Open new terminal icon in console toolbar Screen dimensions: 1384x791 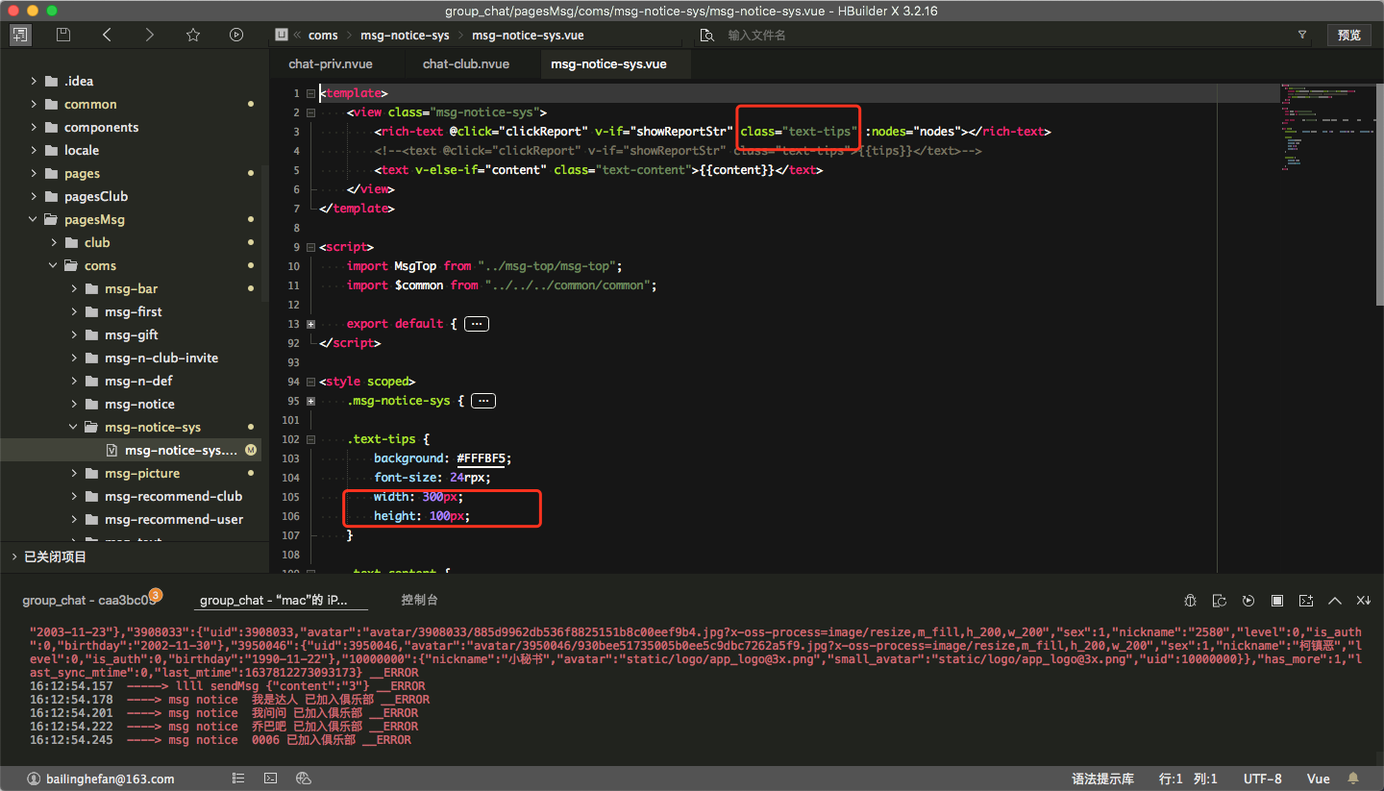1305,601
